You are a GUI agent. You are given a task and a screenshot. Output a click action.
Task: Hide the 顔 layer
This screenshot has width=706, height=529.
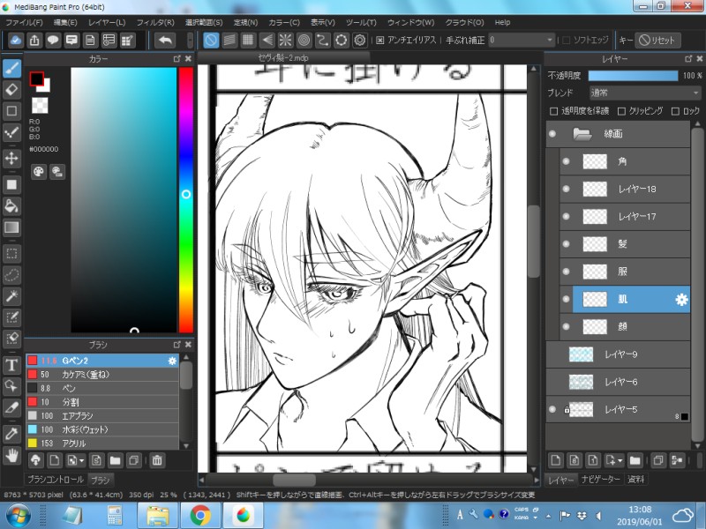(567, 326)
